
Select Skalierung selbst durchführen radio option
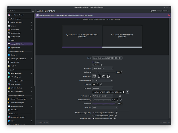click(x=93, y=113)
